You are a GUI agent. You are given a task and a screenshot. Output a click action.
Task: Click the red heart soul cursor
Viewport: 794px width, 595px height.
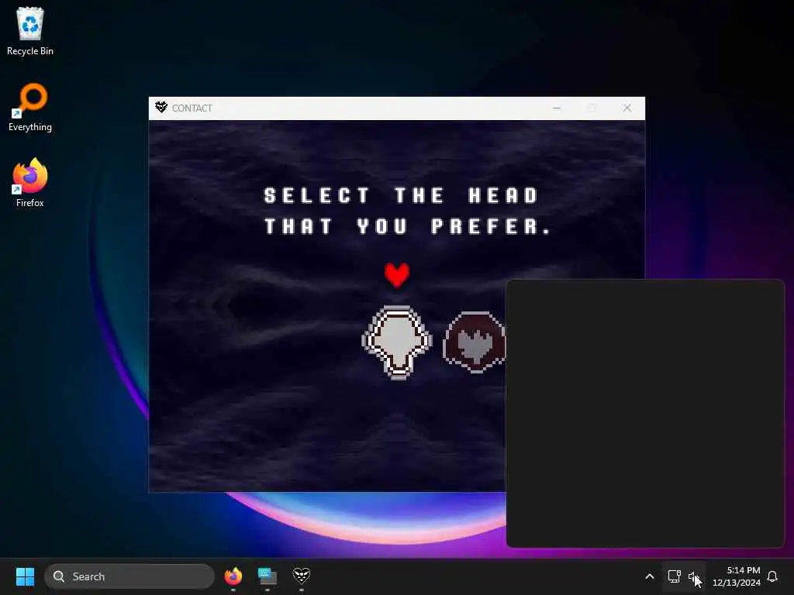396,275
